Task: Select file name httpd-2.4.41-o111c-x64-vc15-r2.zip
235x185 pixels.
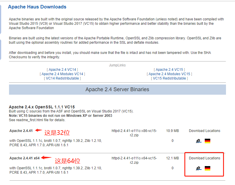Action: [x=134, y=160]
